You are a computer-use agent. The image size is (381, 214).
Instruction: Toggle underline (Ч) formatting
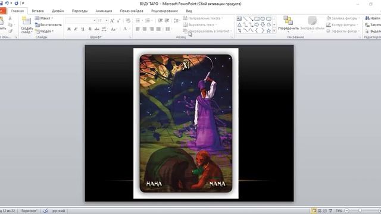click(83, 29)
